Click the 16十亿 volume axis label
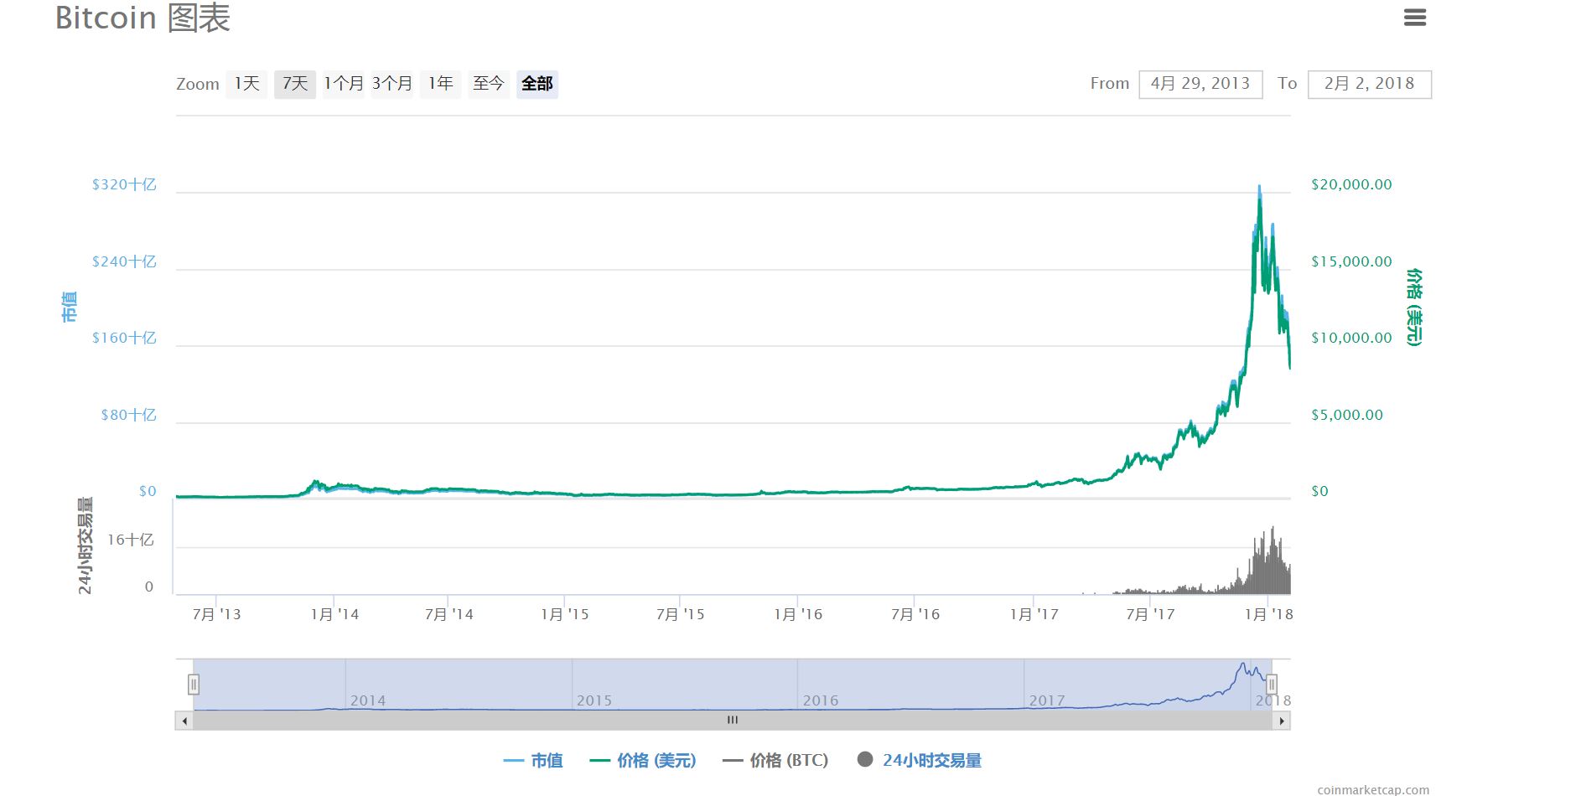The height and width of the screenshot is (796, 1581). pos(130,540)
